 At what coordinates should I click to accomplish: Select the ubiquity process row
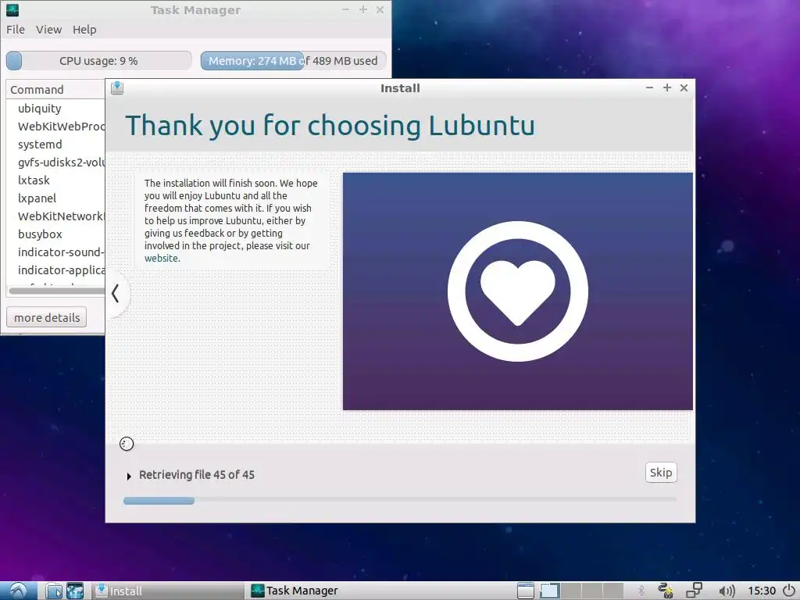click(55, 109)
